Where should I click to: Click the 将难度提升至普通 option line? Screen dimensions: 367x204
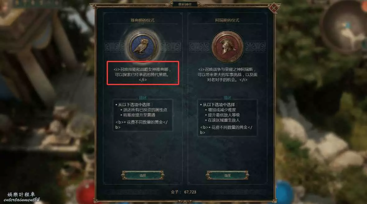(x=138, y=115)
